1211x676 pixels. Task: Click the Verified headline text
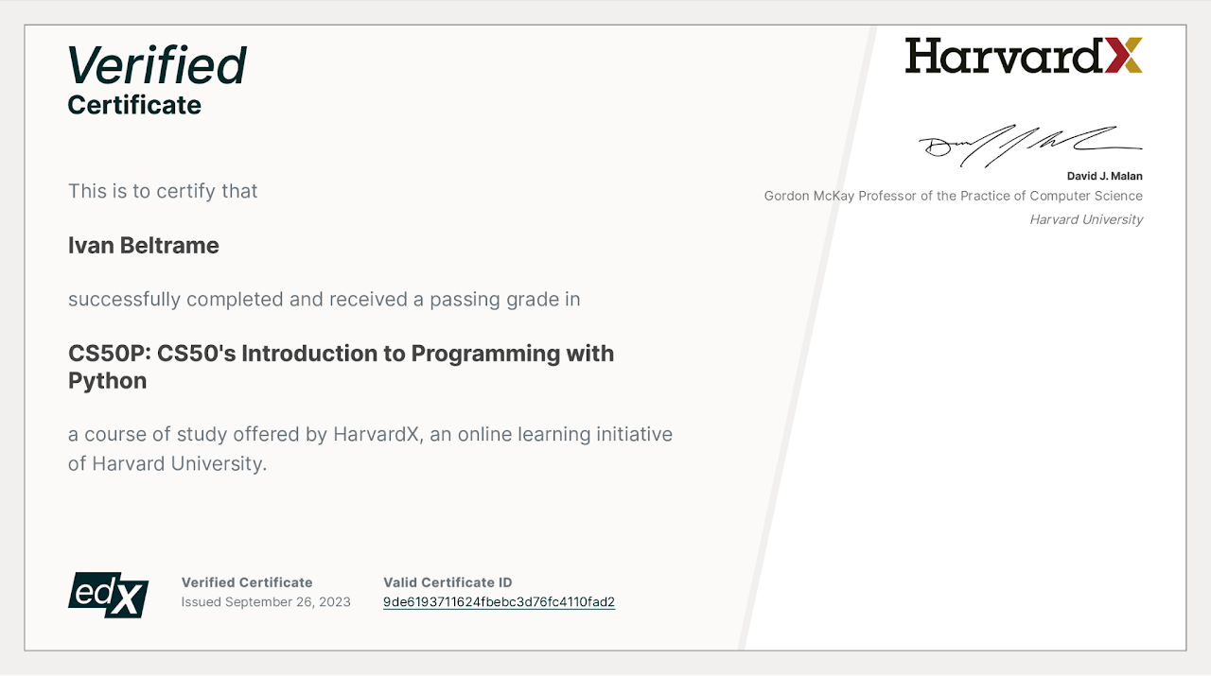(x=155, y=64)
